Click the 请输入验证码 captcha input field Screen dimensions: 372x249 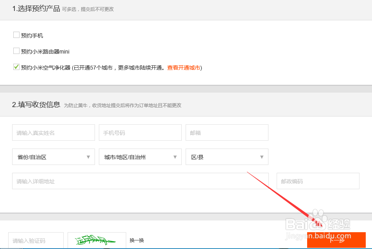pos(36,240)
